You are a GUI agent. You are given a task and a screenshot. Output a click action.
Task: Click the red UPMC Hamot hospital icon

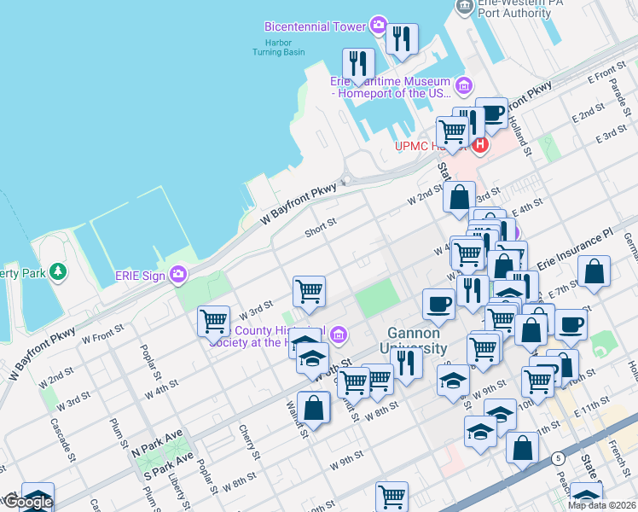tap(480, 144)
